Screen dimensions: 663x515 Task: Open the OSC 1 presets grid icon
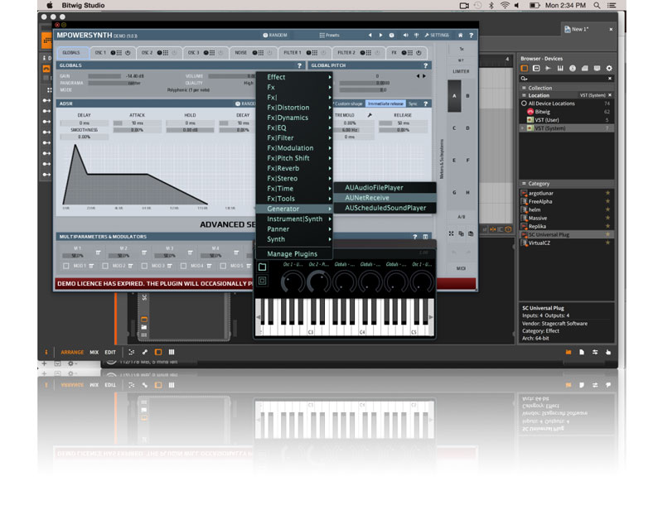pos(119,53)
